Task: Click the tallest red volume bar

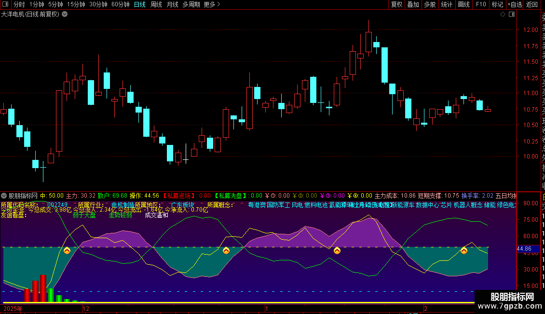Action: (x=43, y=288)
